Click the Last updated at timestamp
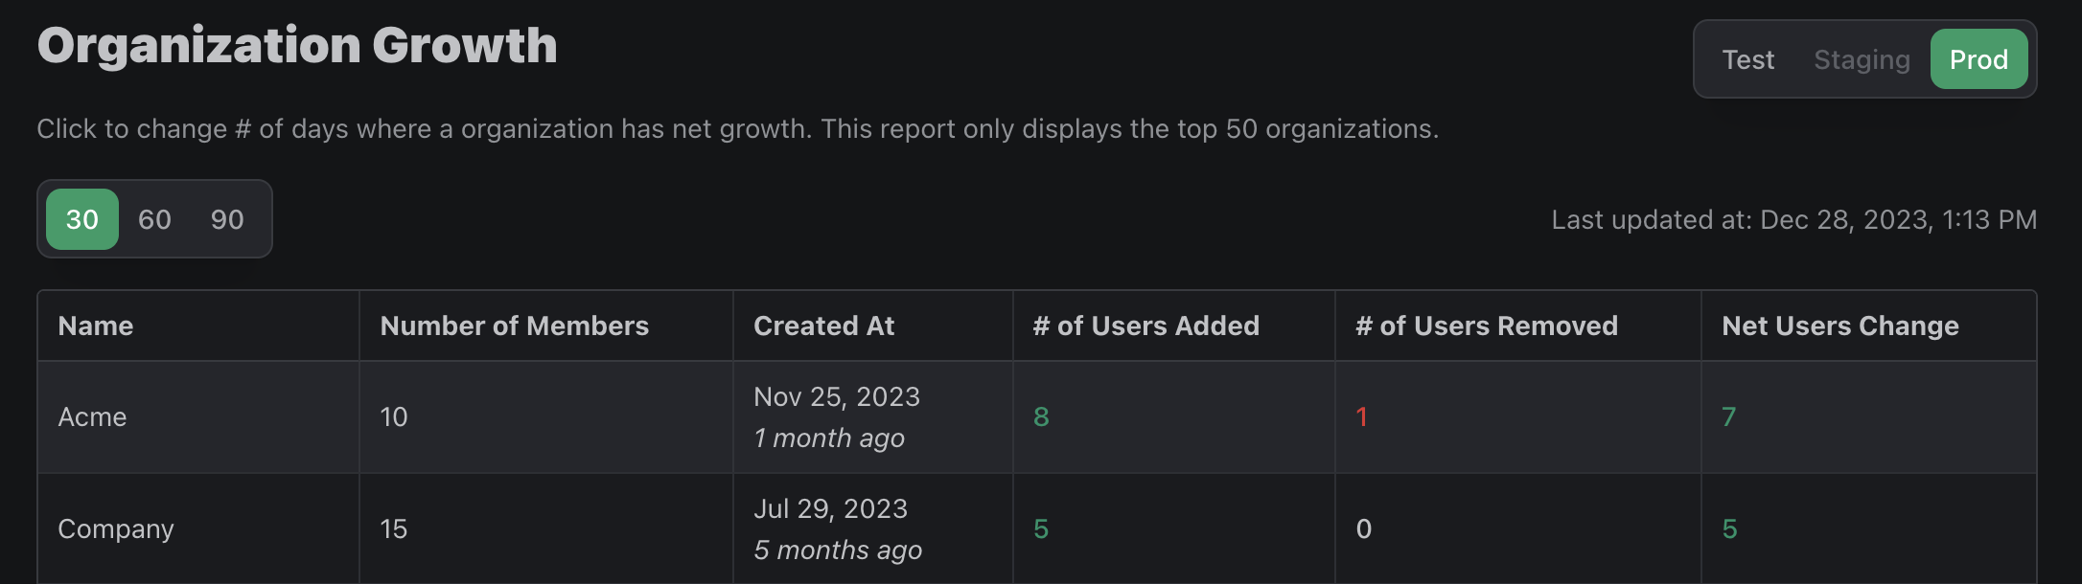 (1793, 219)
